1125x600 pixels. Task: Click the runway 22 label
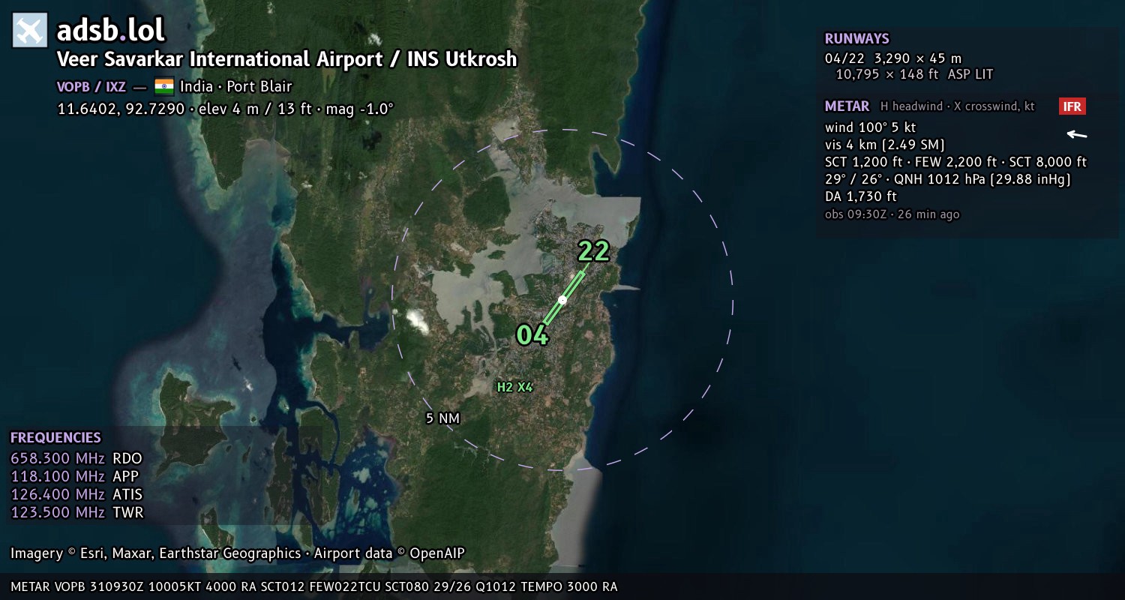593,251
